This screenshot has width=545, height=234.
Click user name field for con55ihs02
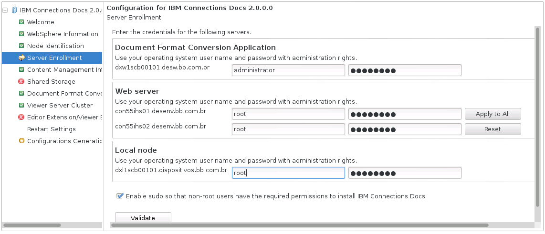tap(288, 129)
